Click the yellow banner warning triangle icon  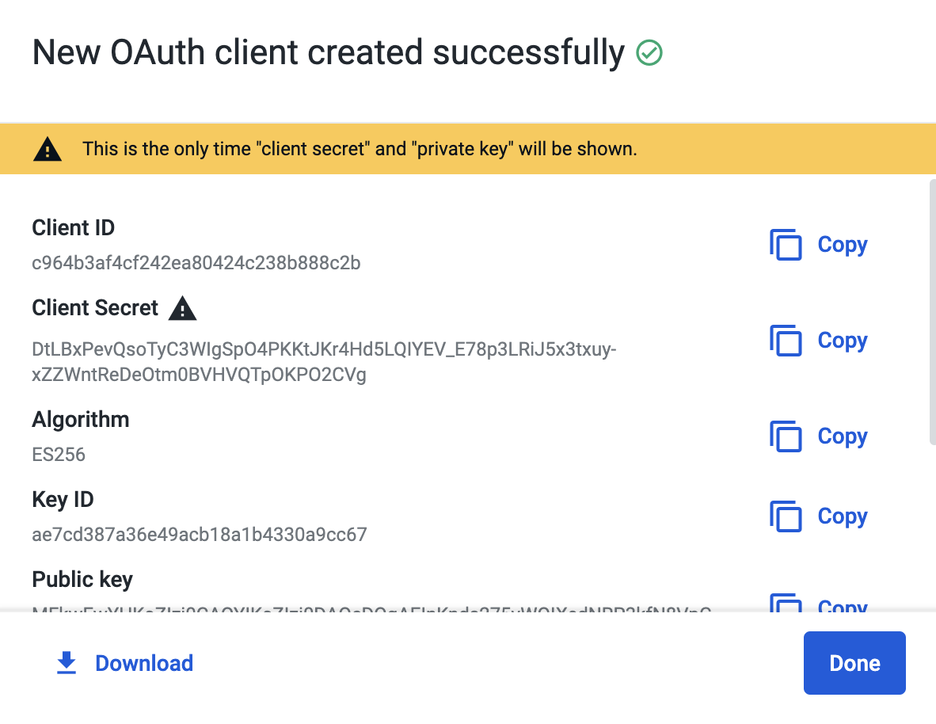click(x=48, y=149)
